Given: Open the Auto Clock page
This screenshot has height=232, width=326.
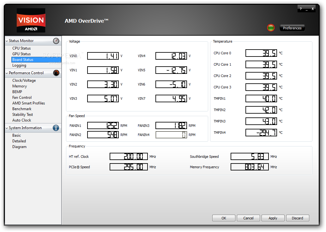Looking at the screenshot, I should point(21,120).
